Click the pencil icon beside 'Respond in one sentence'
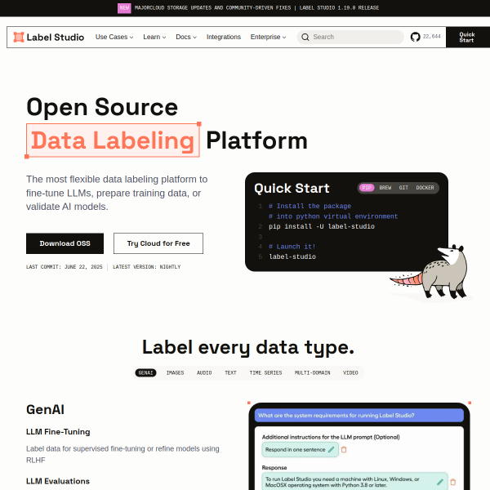Screen dimensions: 490x490 coord(332,449)
